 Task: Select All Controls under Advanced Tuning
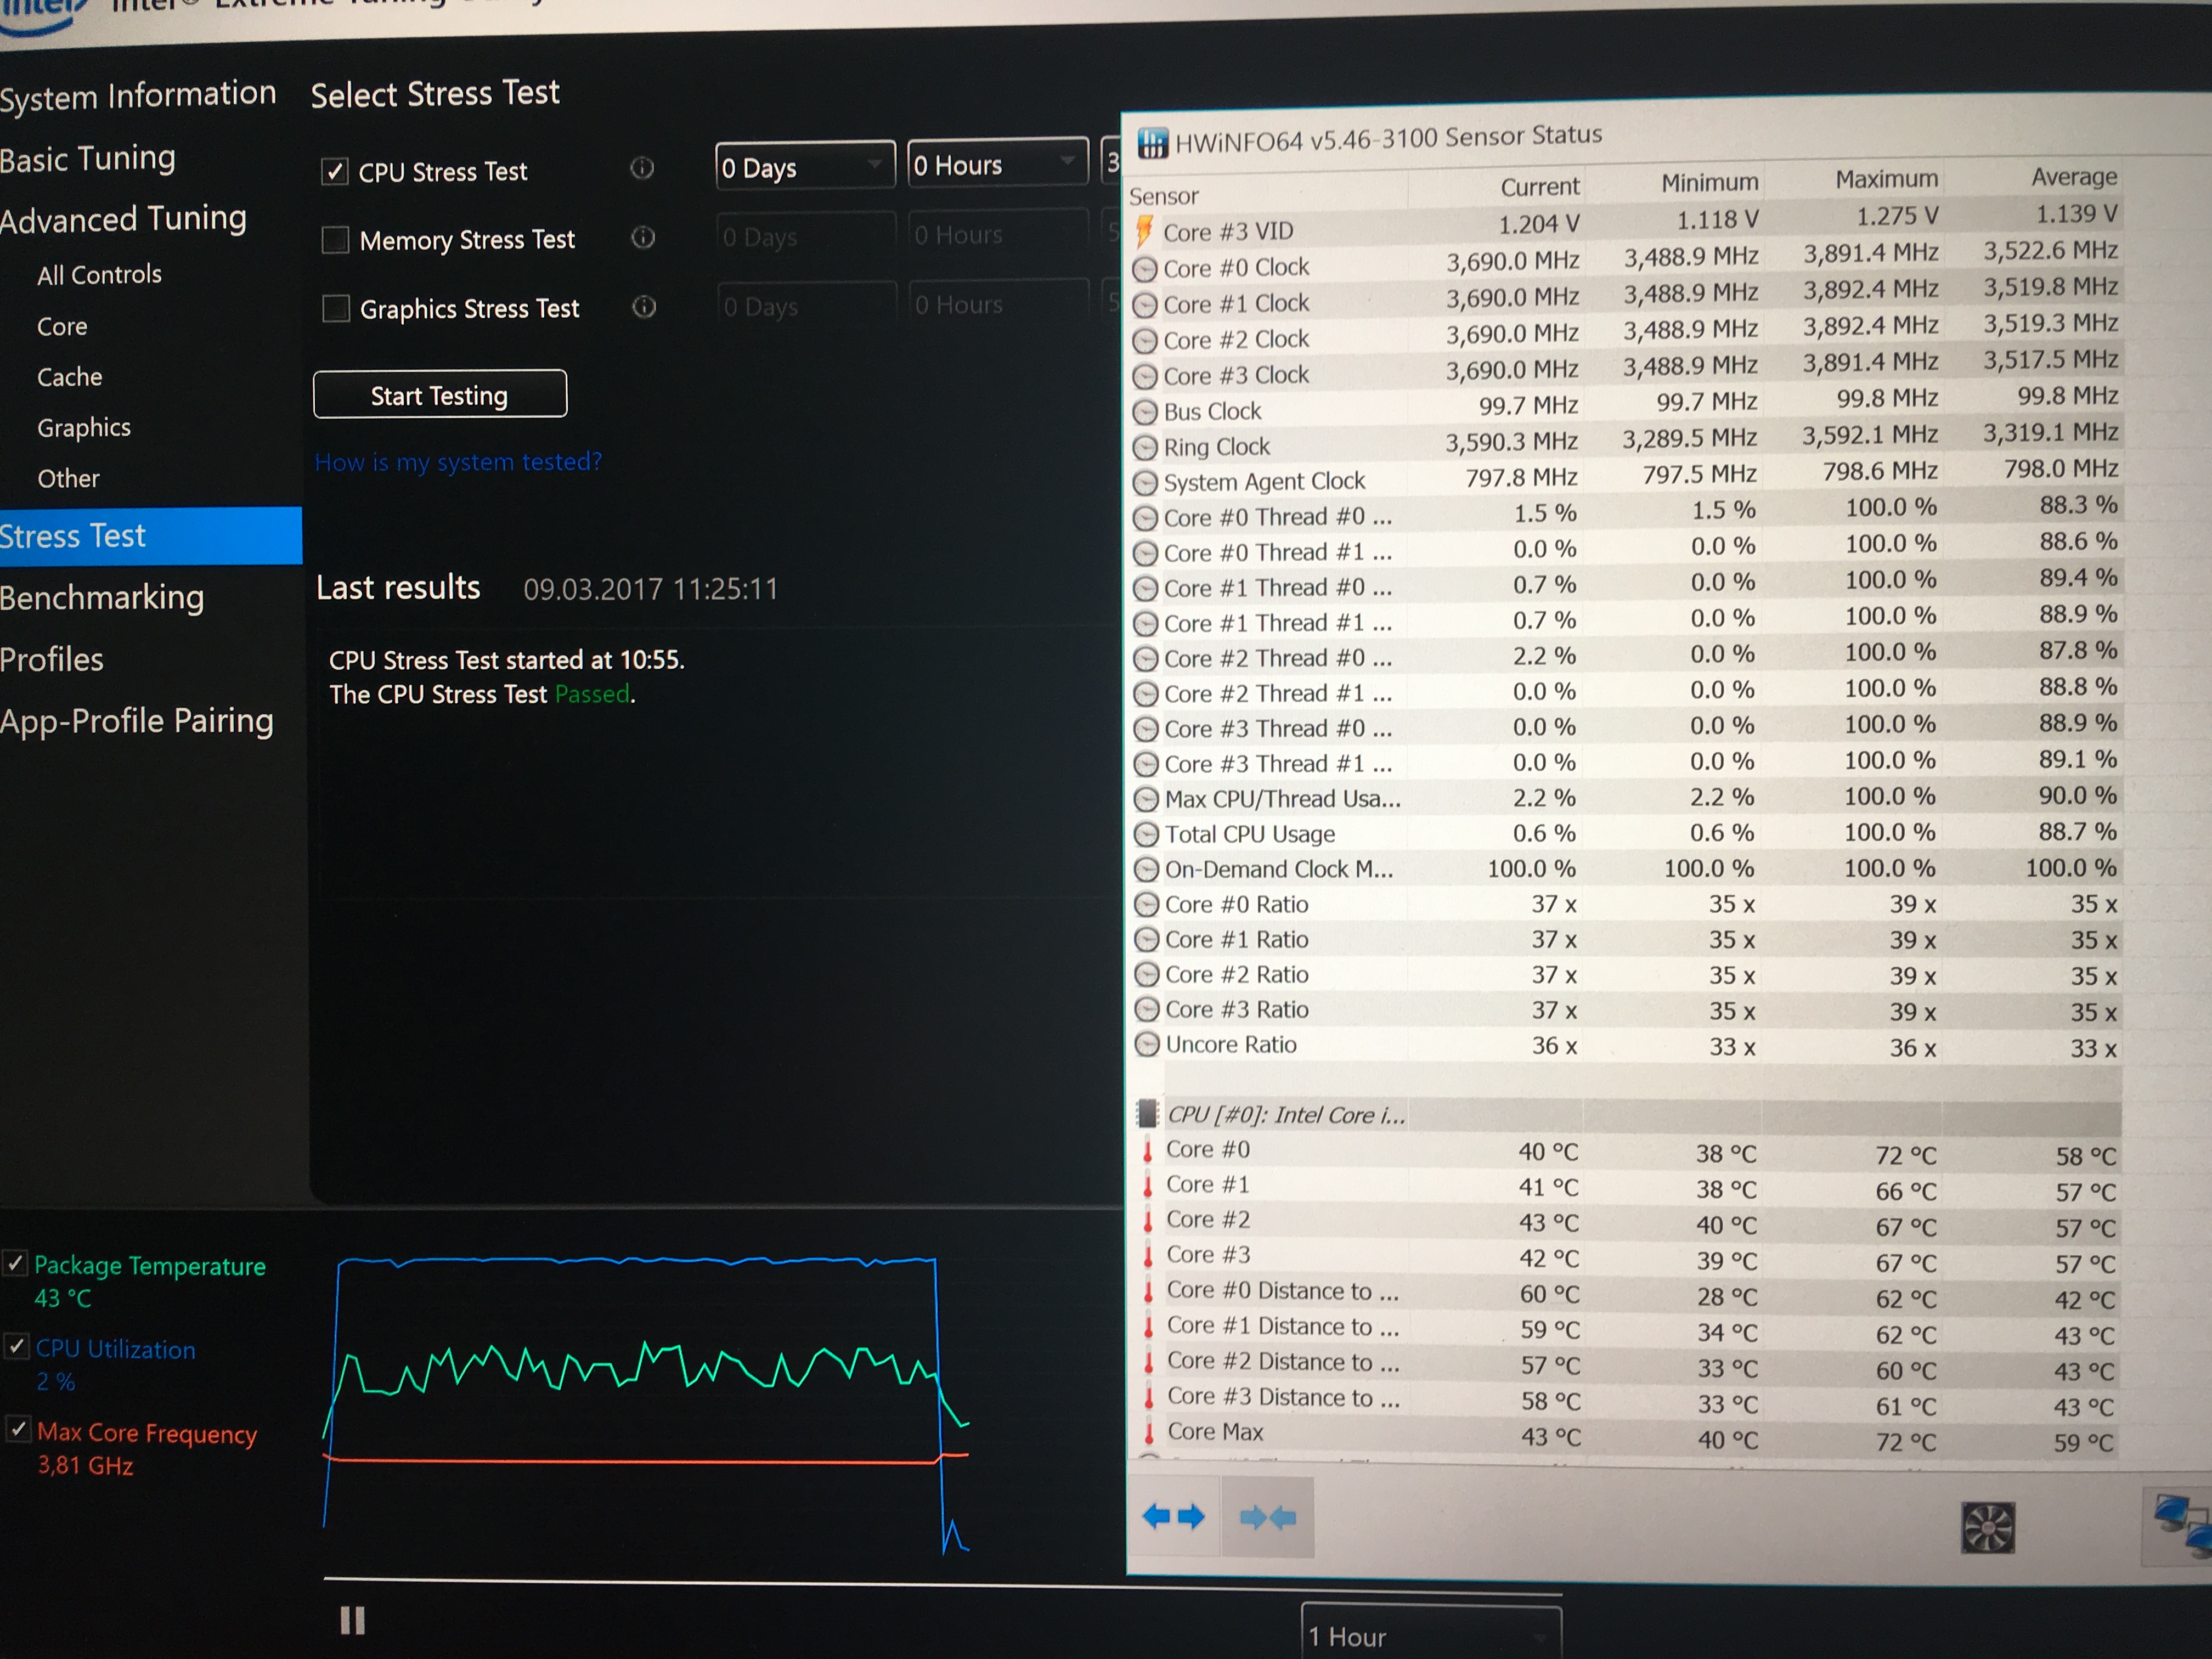pyautogui.click(x=99, y=274)
